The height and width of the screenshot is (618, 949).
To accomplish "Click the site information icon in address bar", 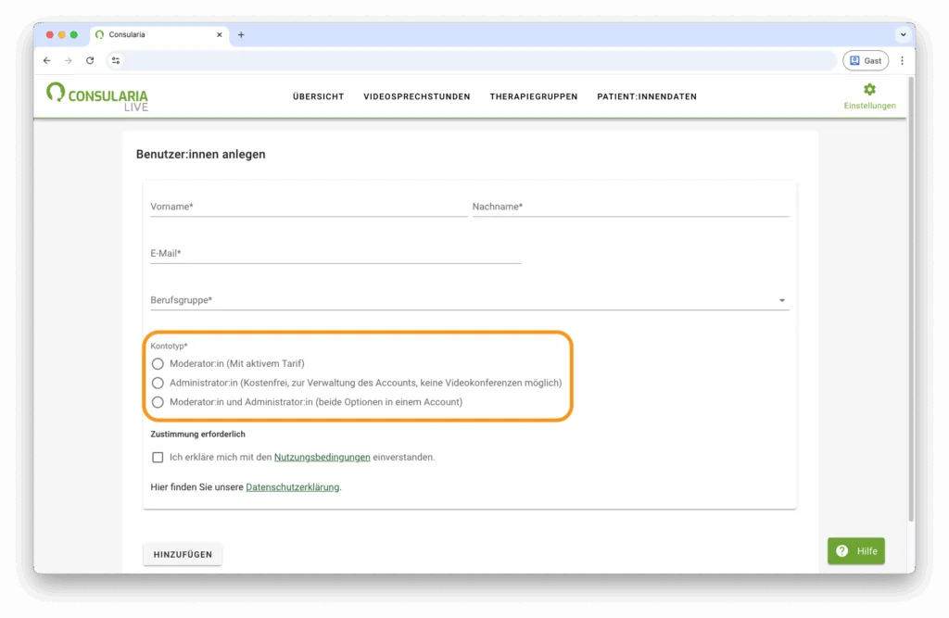I will 116,60.
